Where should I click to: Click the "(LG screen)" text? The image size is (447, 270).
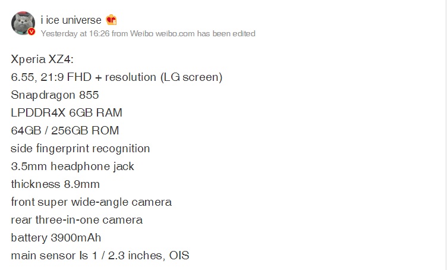click(x=194, y=77)
